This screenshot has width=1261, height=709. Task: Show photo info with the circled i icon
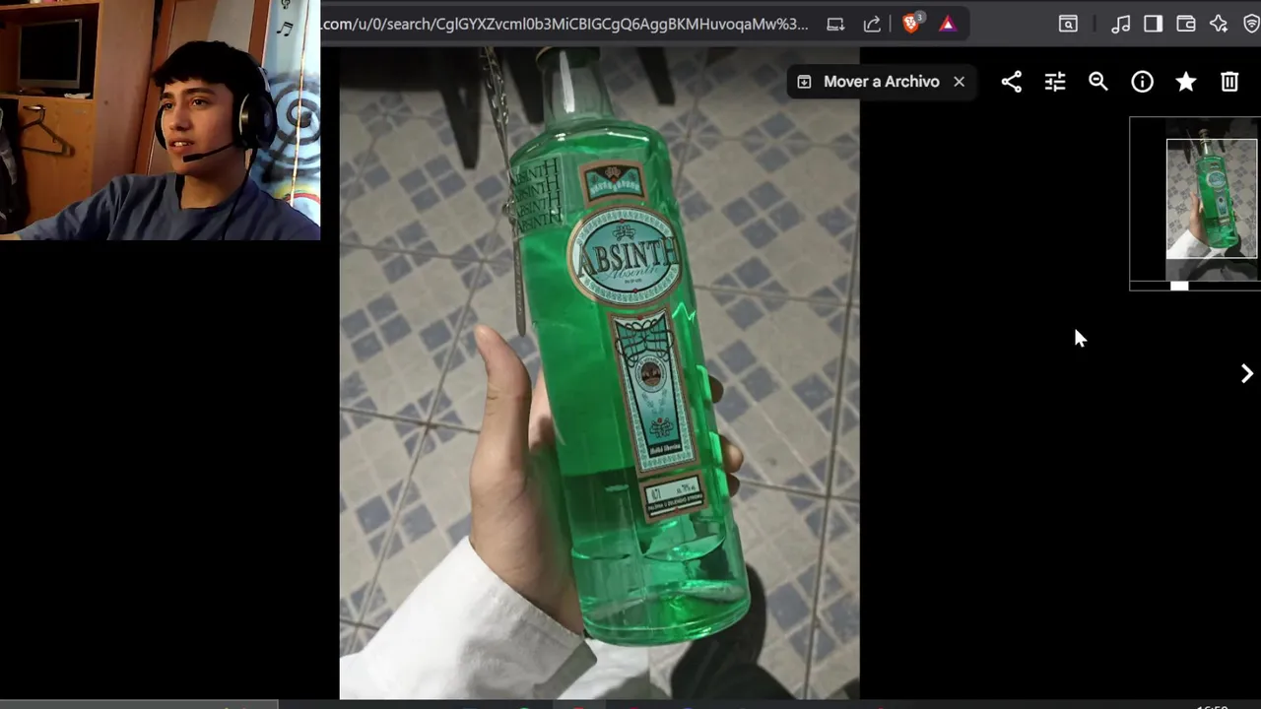pos(1142,82)
